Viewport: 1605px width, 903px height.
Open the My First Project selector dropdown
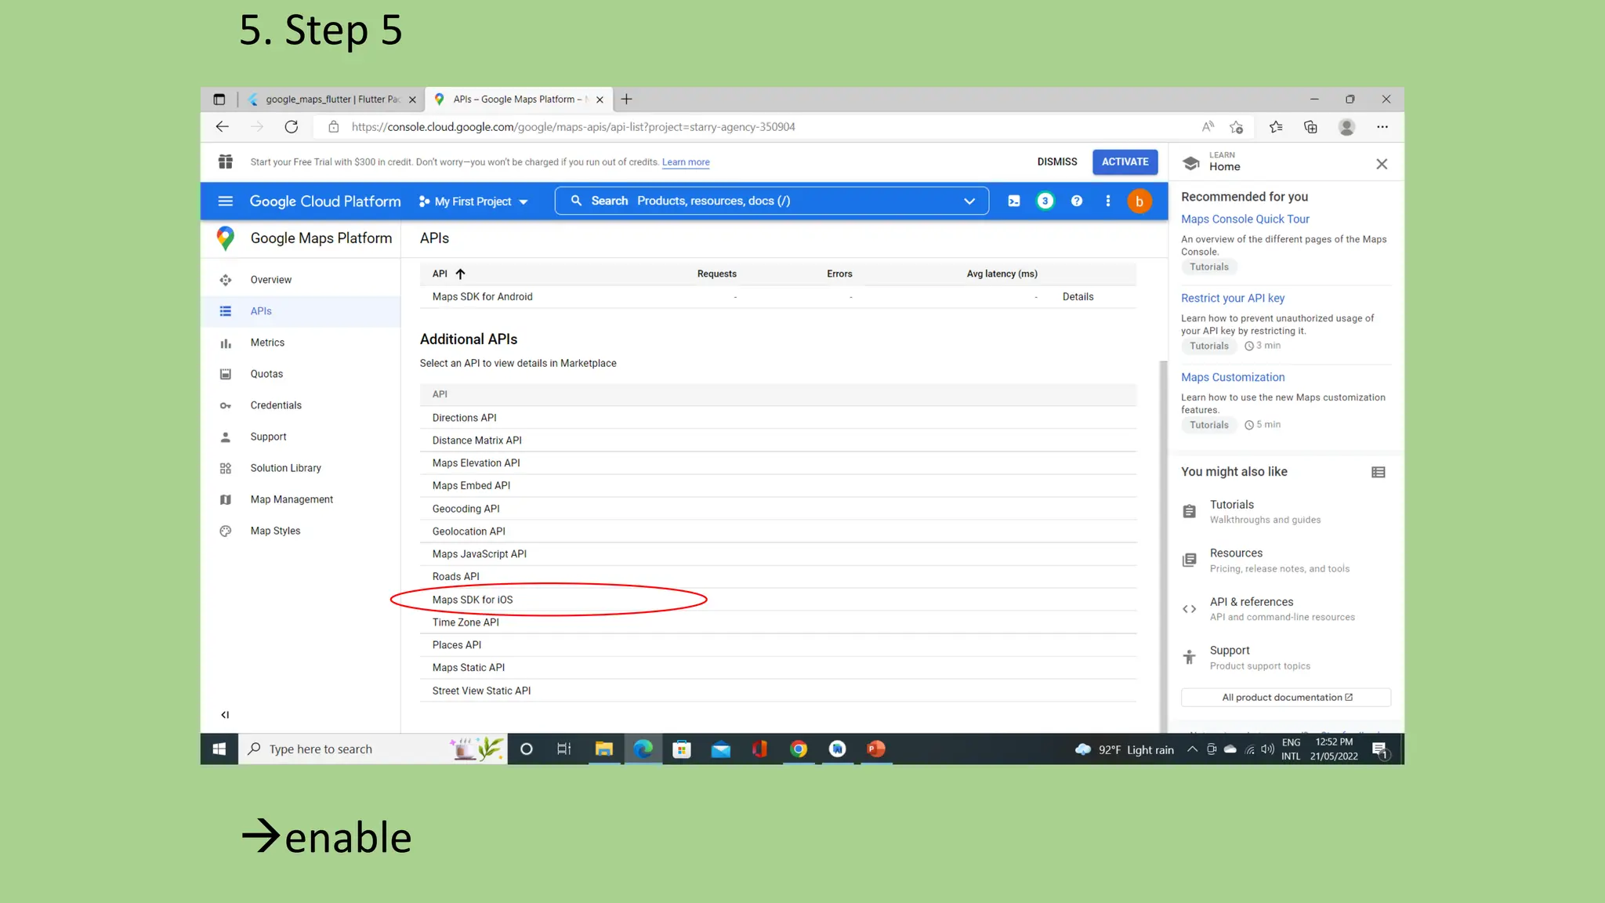(473, 201)
